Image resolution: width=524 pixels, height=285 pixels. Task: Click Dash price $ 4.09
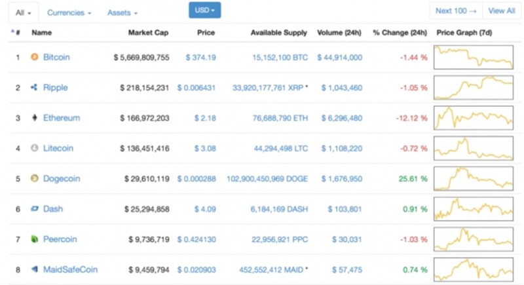pos(205,209)
